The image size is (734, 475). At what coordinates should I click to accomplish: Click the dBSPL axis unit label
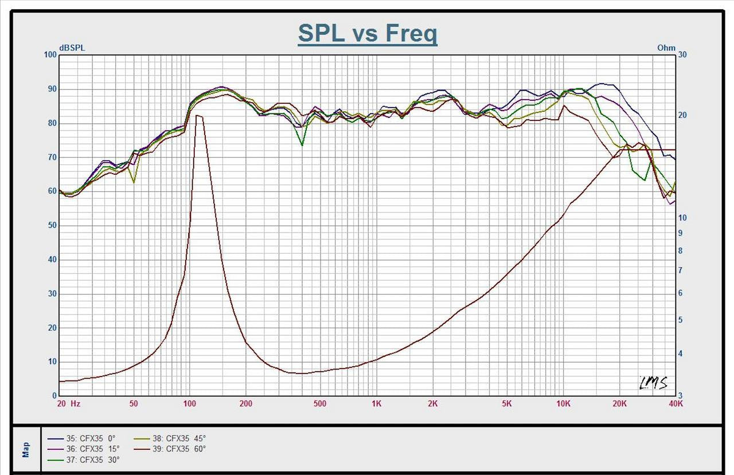click(72, 48)
